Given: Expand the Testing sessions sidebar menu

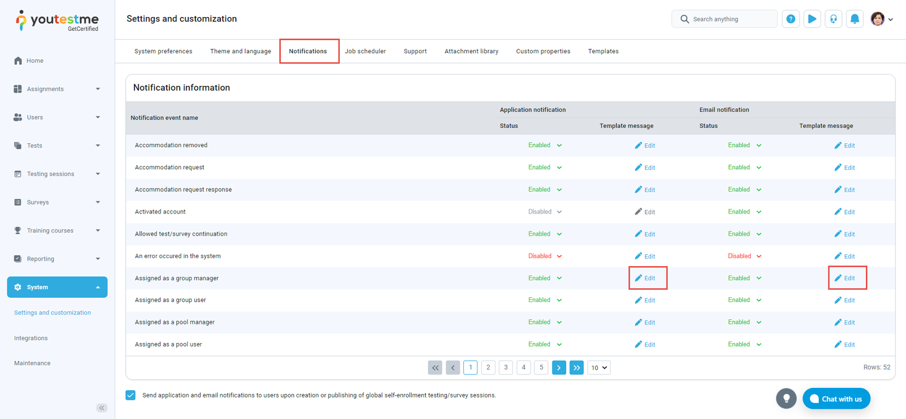Looking at the screenshot, I should [57, 174].
